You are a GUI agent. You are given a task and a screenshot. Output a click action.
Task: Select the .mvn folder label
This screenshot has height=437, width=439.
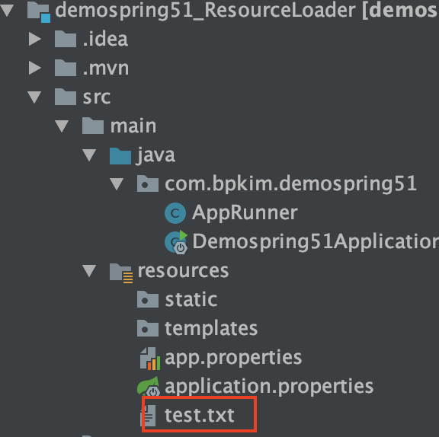(106, 68)
